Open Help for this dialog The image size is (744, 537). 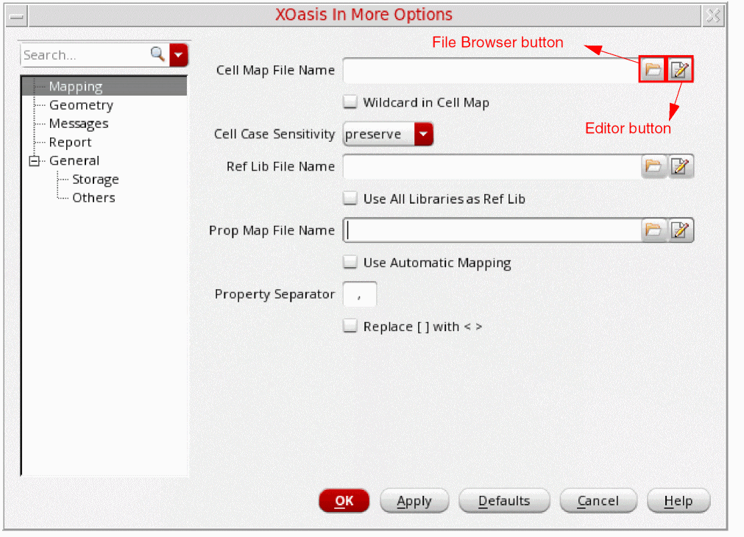tap(678, 500)
